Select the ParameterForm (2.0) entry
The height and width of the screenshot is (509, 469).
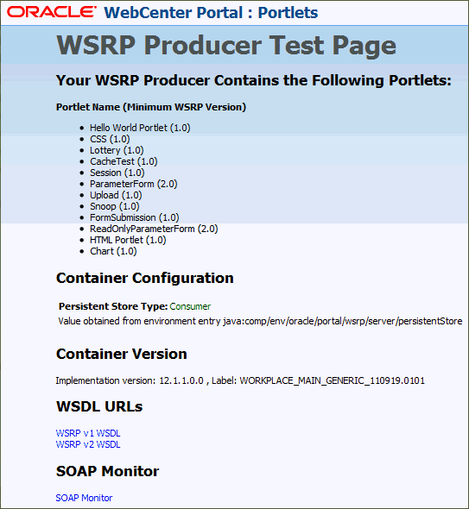pyautogui.click(x=134, y=184)
